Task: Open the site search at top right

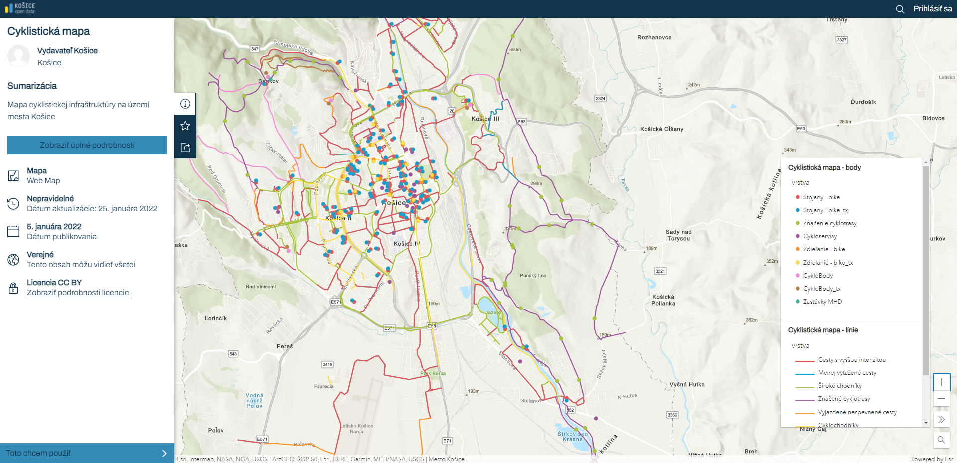Action: 900,9
